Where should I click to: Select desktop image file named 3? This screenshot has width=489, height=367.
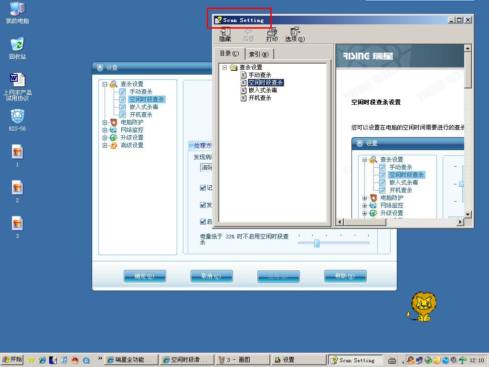pos(18,227)
